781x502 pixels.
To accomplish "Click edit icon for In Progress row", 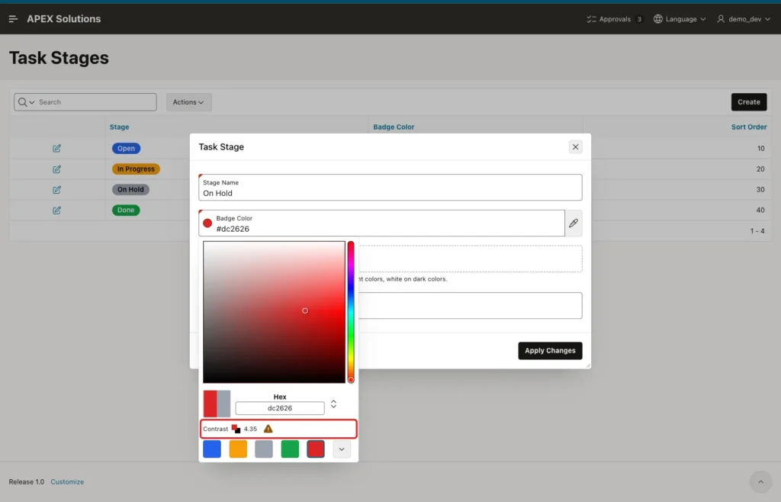I will [56, 169].
